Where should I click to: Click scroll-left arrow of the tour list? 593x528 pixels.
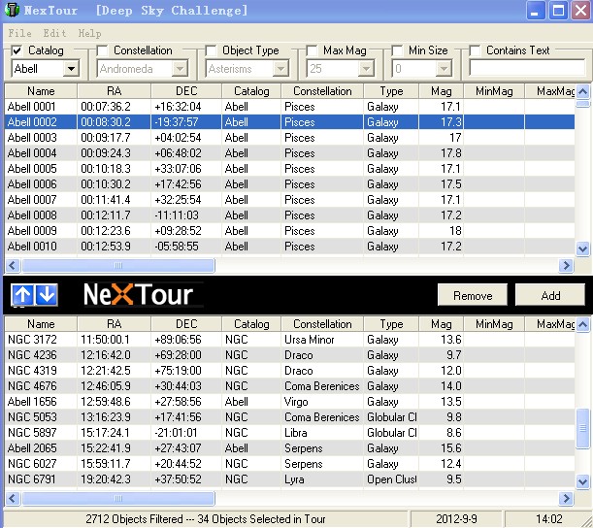click(13, 499)
